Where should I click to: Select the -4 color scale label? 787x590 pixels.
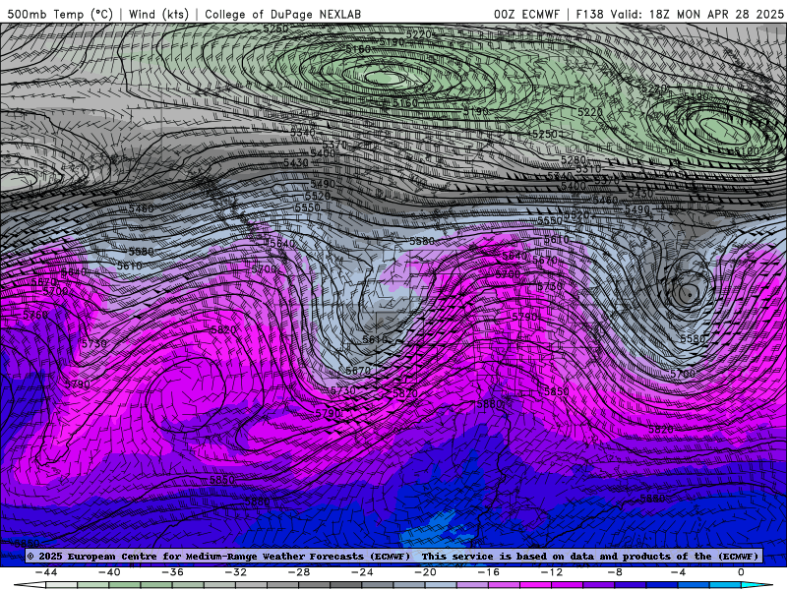pyautogui.click(x=678, y=572)
